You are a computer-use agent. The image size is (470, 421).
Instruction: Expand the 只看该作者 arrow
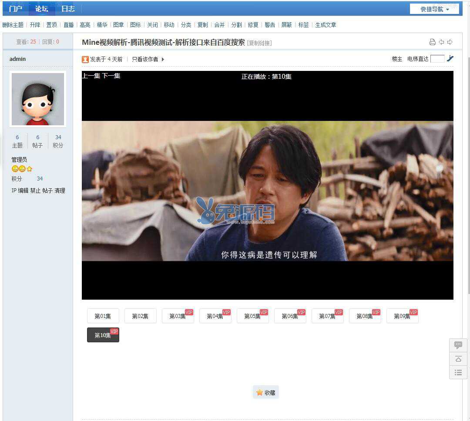click(x=163, y=59)
